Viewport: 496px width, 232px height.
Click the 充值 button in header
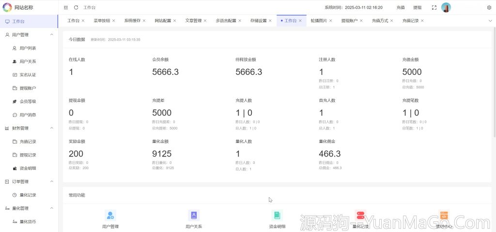401,8
